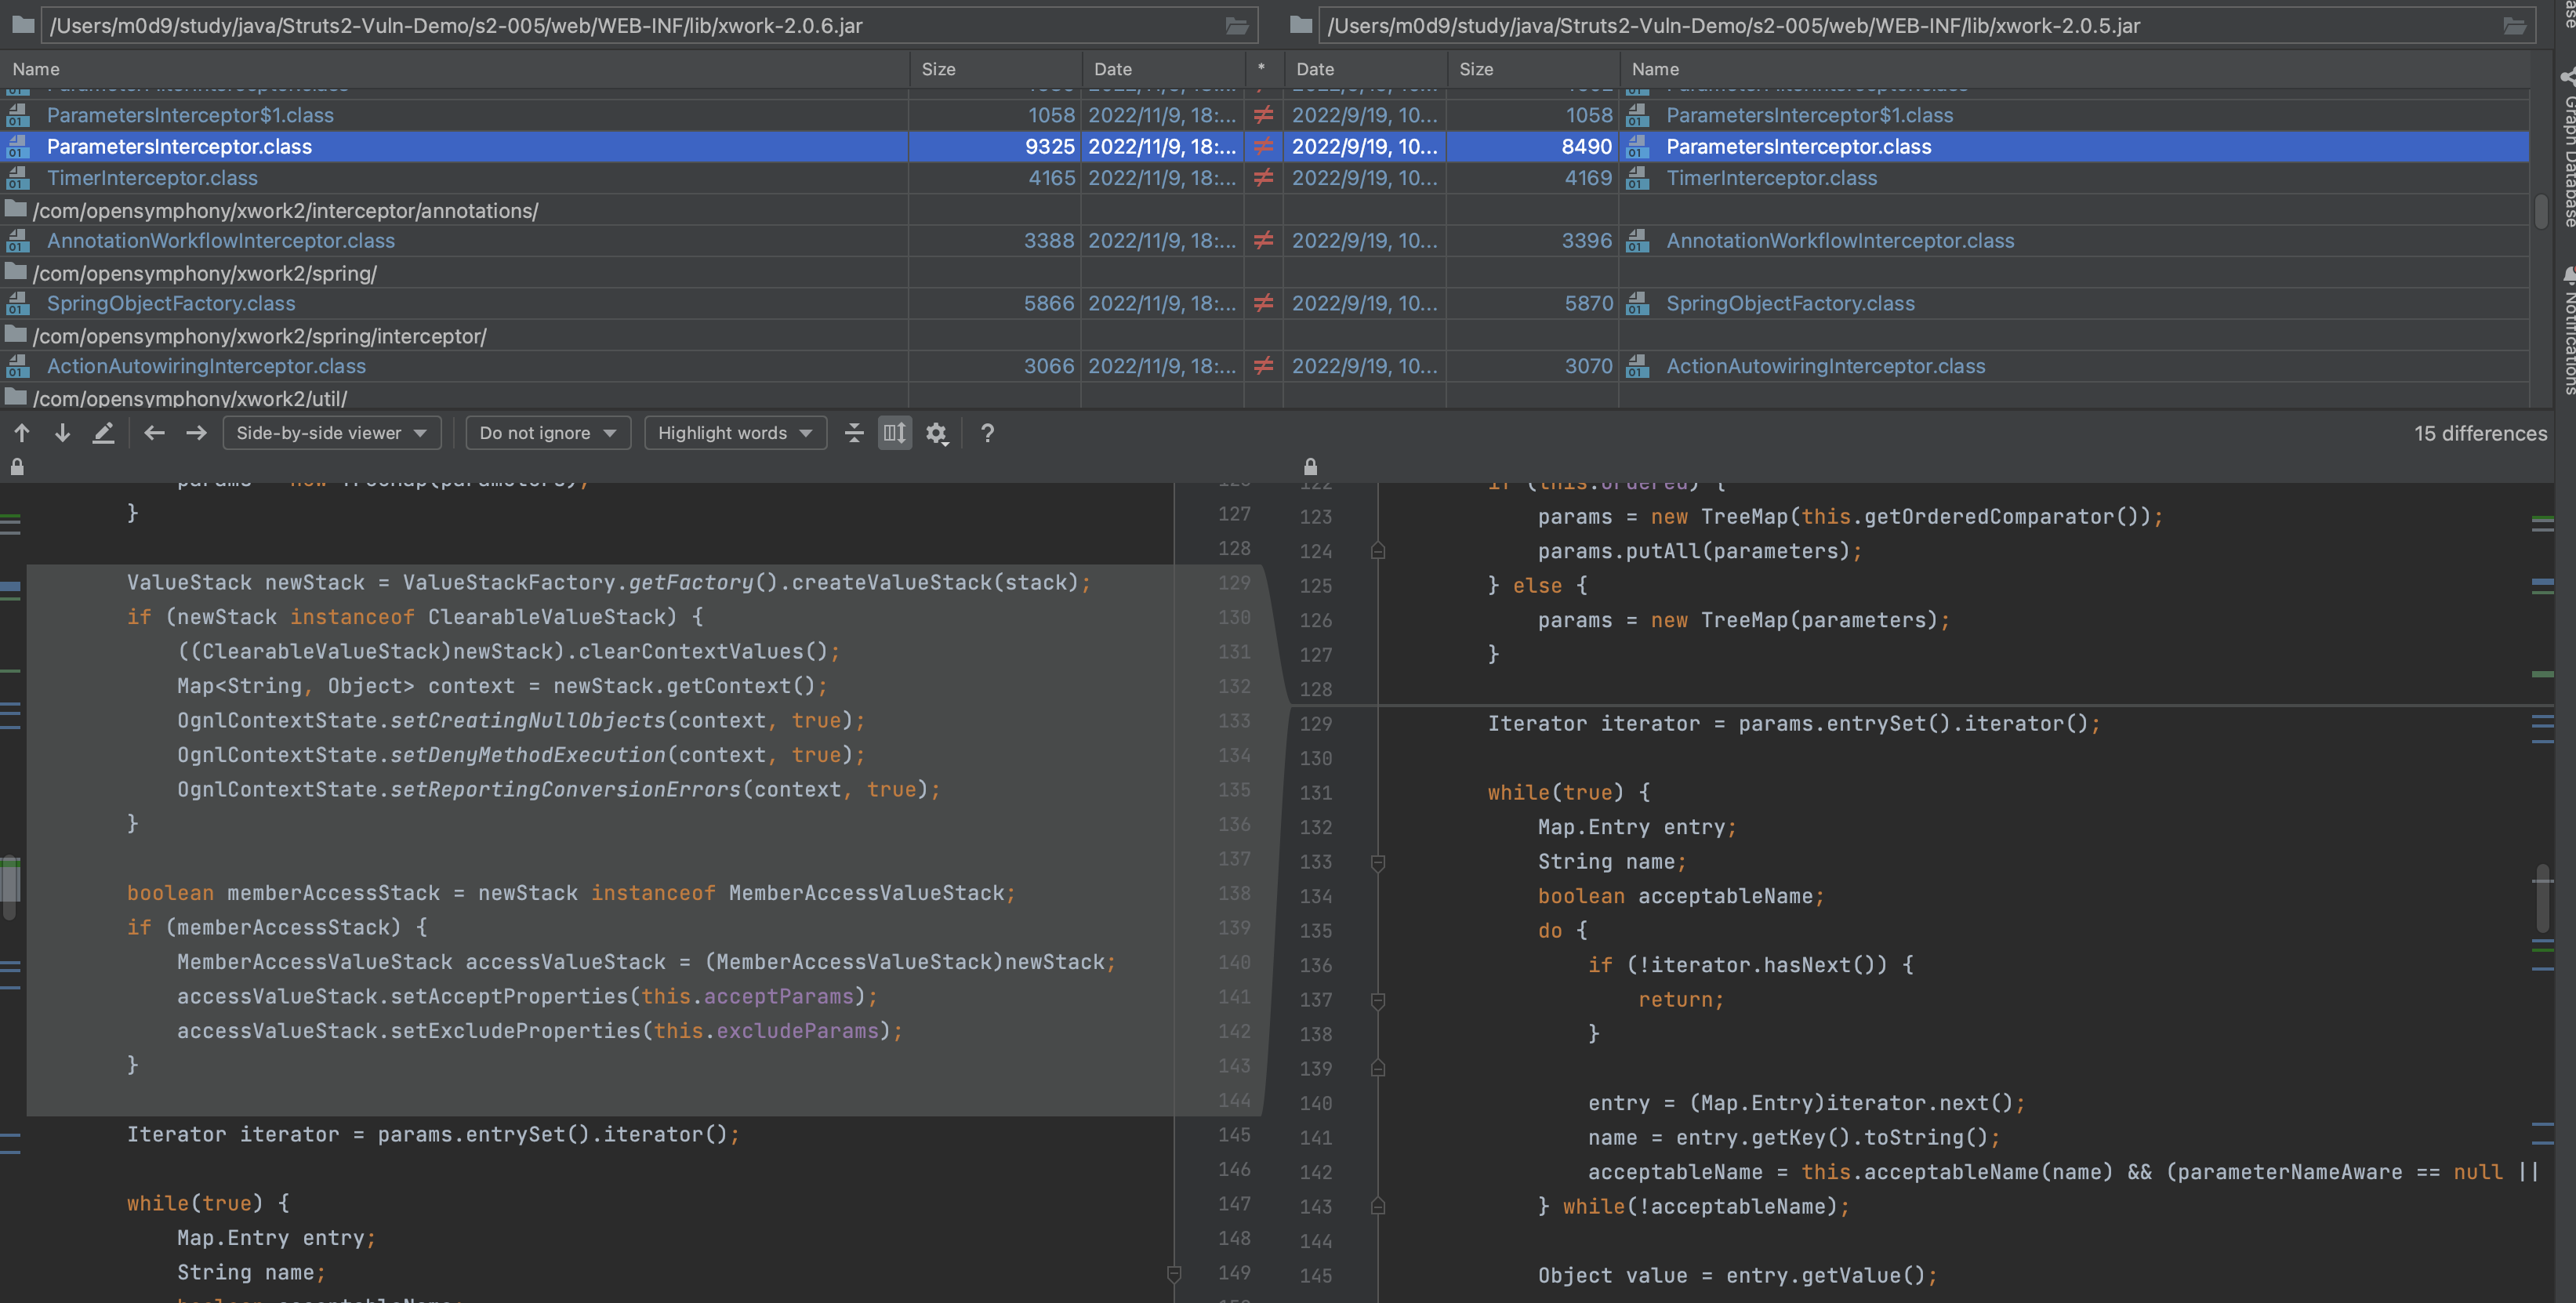The height and width of the screenshot is (1303, 2576).
Task: Open Side-by-side viewer dropdown
Action: tap(331, 433)
